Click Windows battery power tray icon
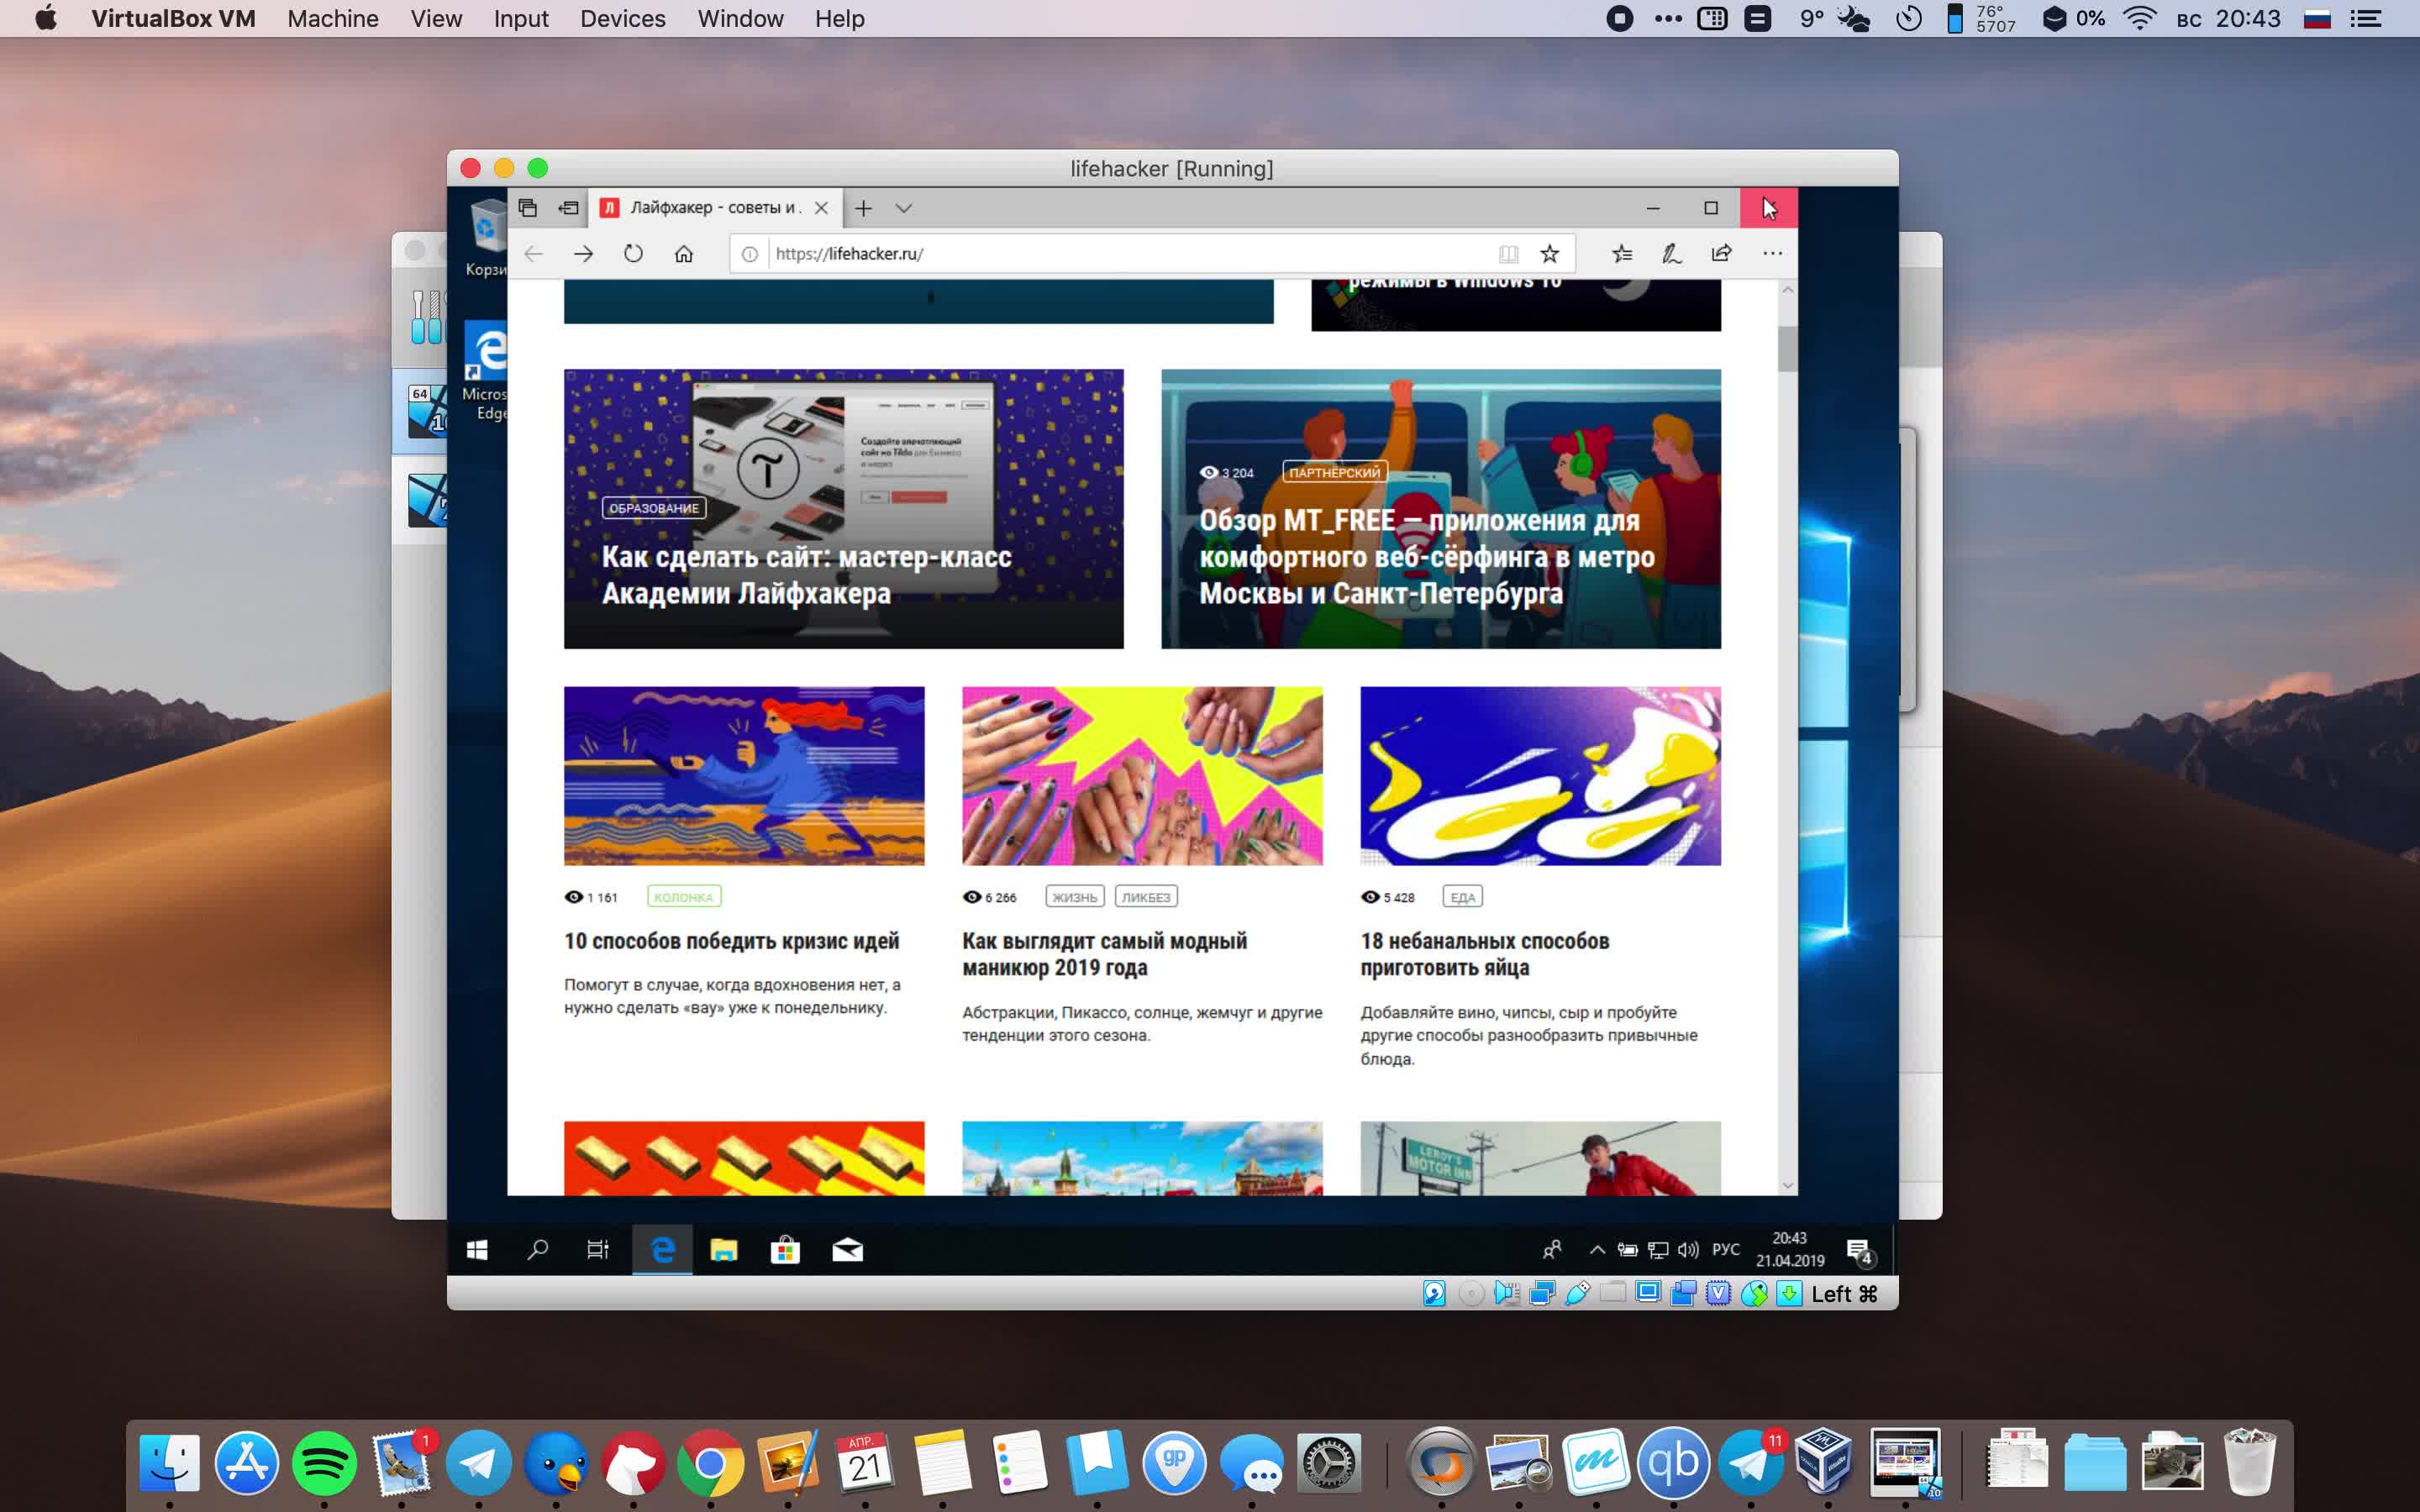The width and height of the screenshot is (2420, 1512). coord(1627,1250)
